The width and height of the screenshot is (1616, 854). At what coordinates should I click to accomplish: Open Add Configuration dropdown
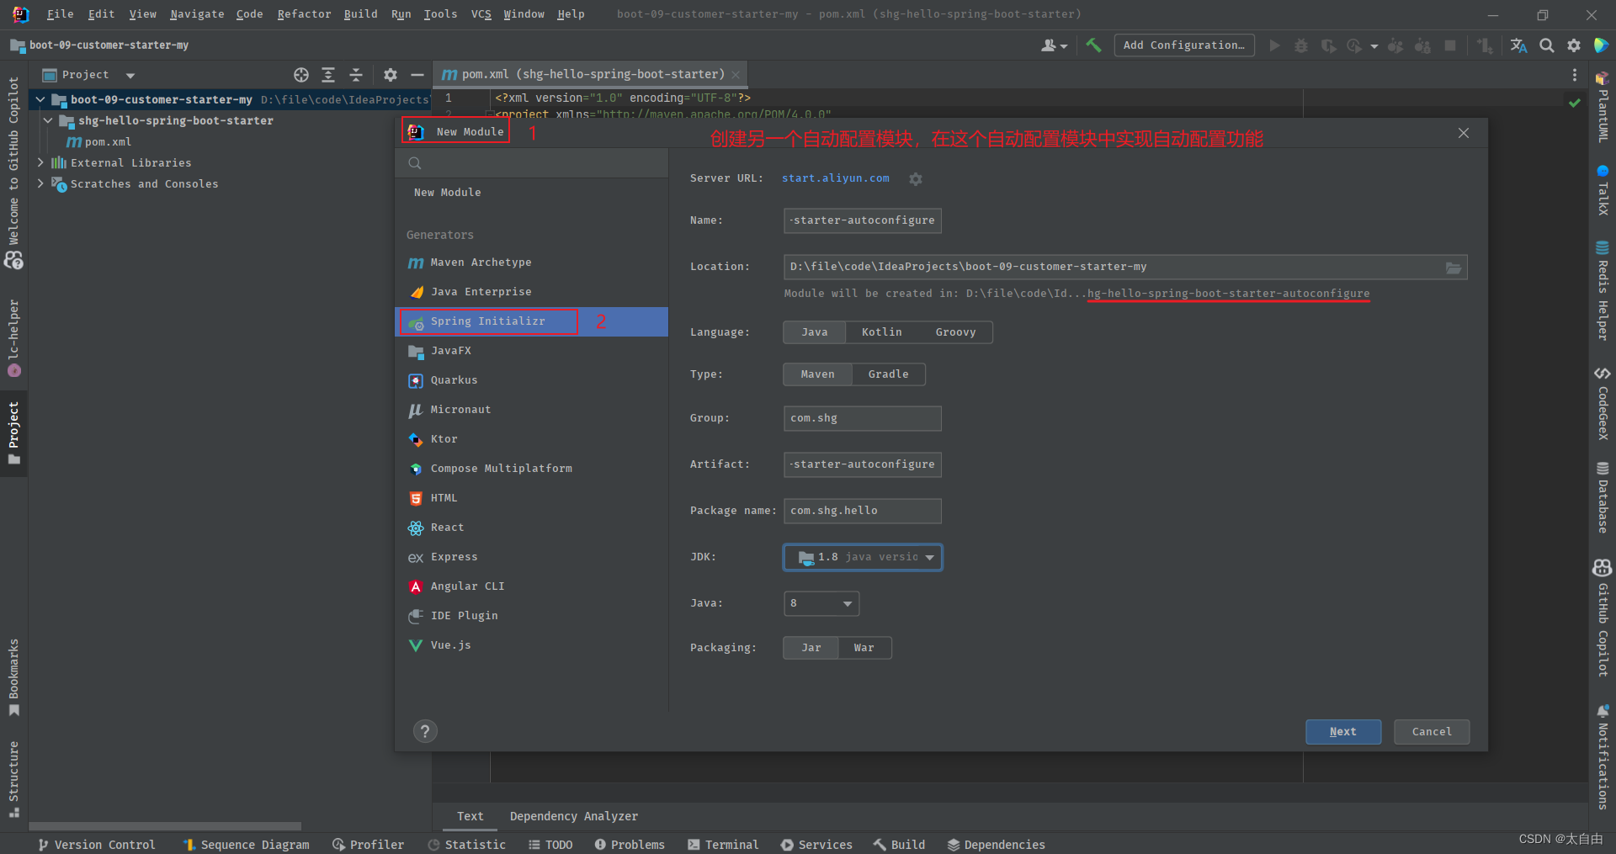tap(1183, 45)
